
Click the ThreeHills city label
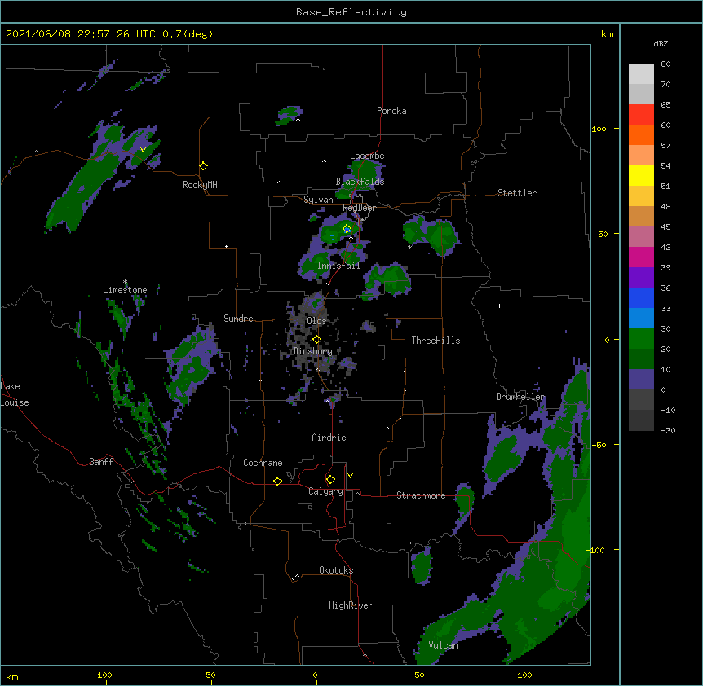click(x=436, y=341)
